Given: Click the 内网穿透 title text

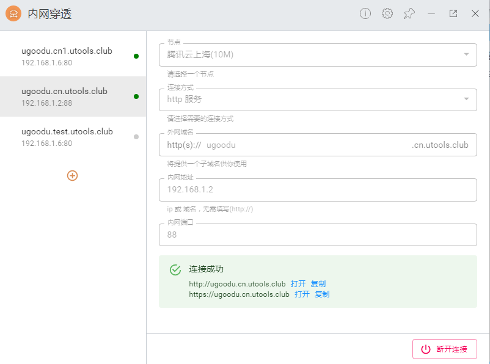Looking at the screenshot, I should point(49,14).
